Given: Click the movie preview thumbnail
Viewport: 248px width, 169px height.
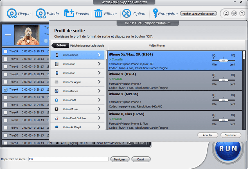Looking at the screenshot, I should [27, 35].
